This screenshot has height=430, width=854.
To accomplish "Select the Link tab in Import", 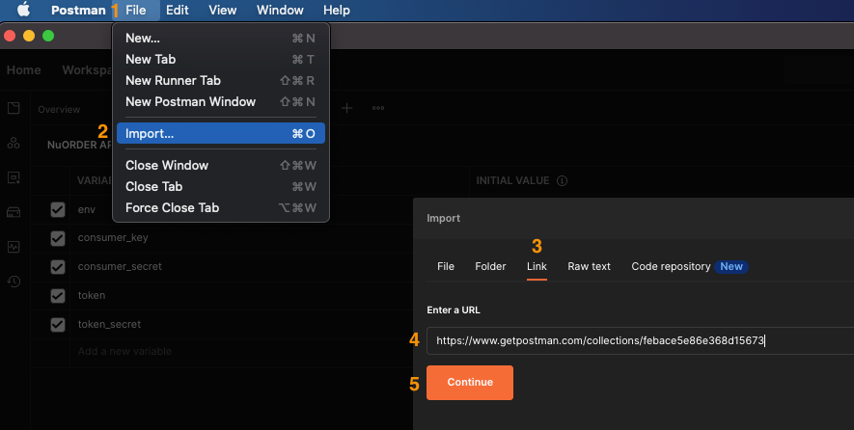I will [537, 266].
